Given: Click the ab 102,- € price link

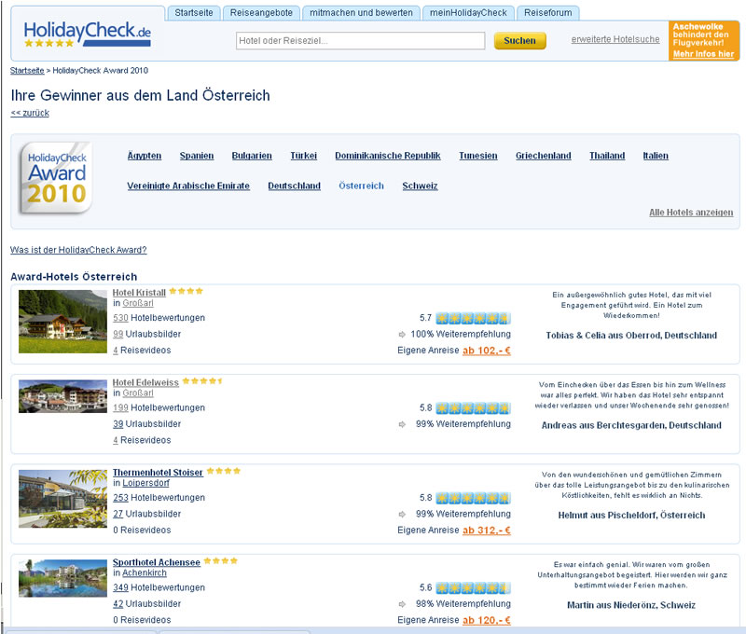Looking at the screenshot, I should pyautogui.click(x=487, y=351).
